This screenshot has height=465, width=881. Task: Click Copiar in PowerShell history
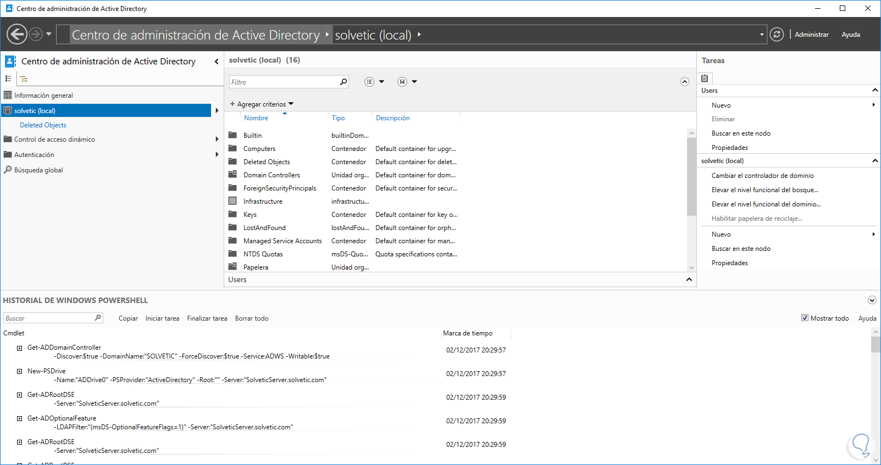[128, 318]
